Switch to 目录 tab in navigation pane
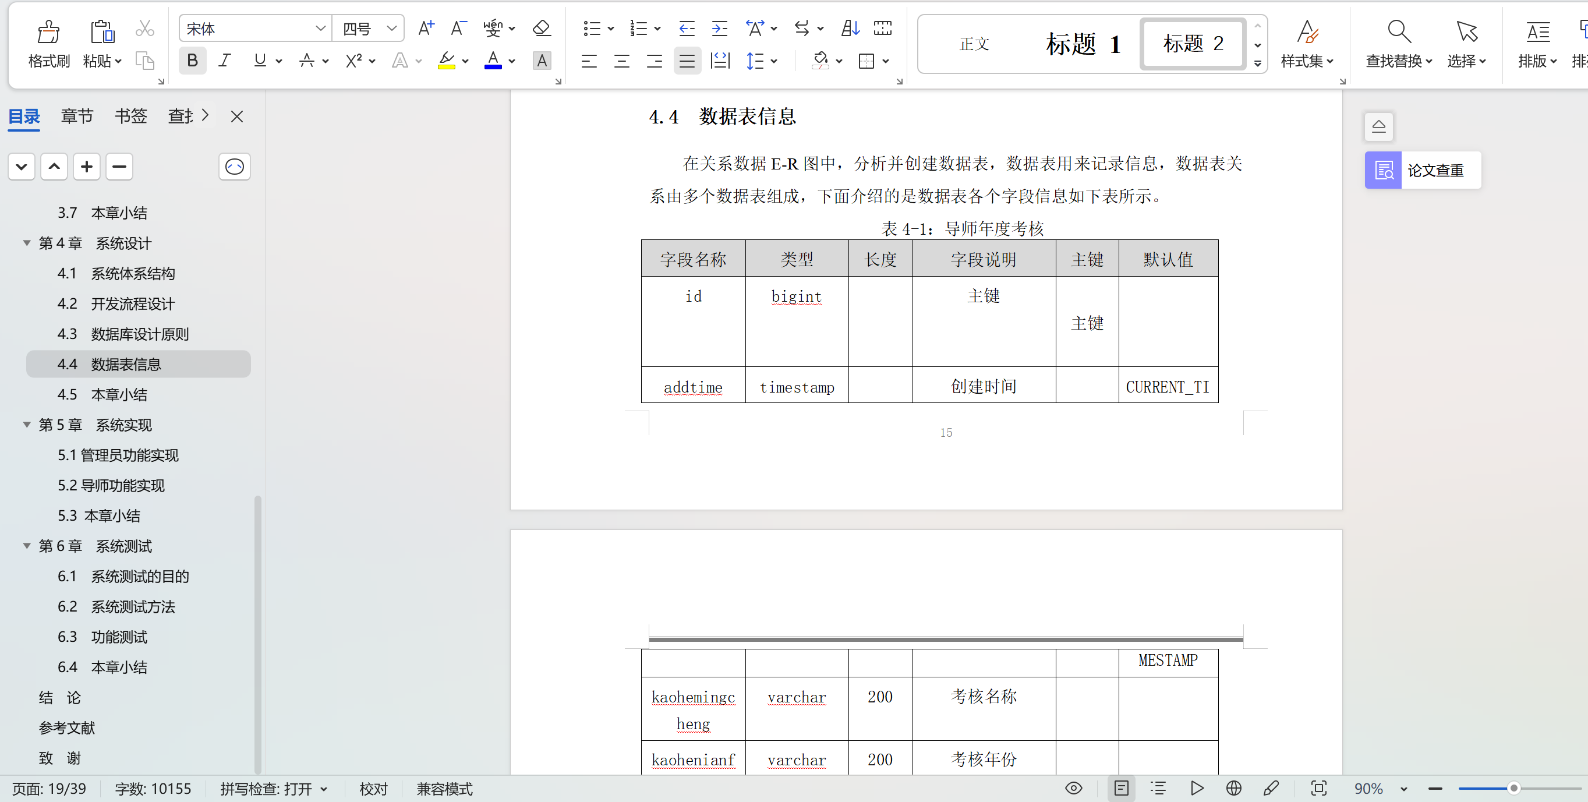Screen dimensions: 1588x802 [24, 116]
